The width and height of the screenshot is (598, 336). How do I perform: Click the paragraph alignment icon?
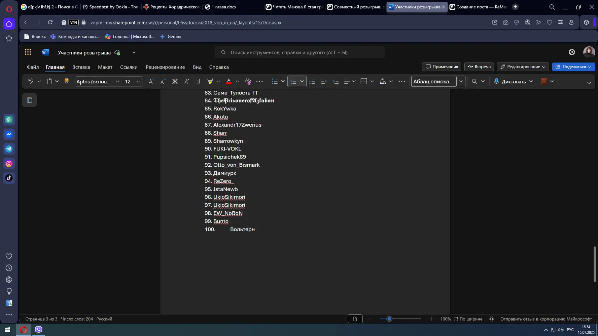point(347,81)
